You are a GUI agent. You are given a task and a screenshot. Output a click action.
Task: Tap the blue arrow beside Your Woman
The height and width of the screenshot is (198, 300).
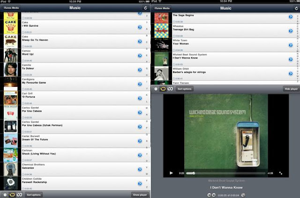(x=291, y=45)
